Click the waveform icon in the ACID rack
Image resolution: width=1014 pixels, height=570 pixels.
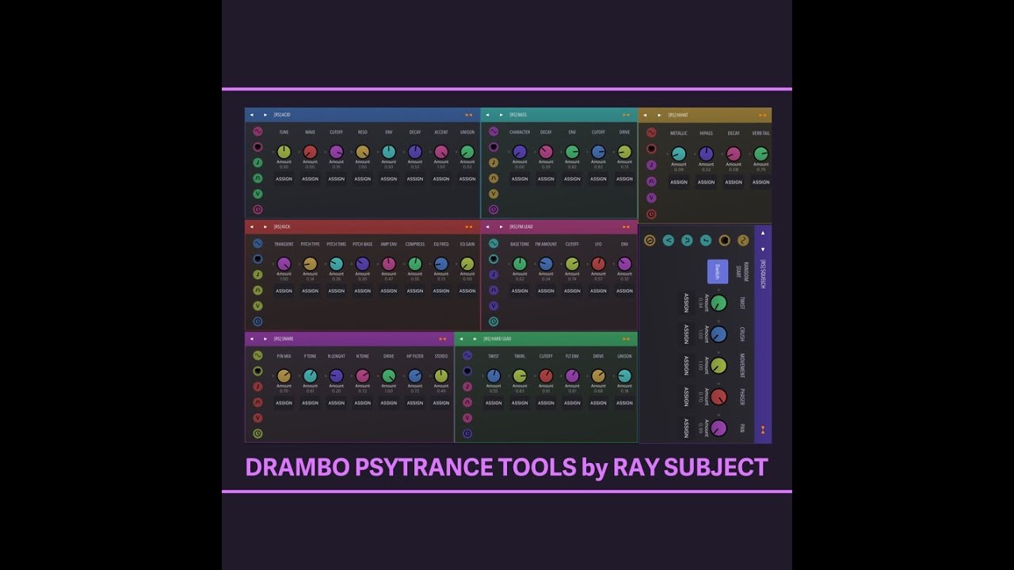coord(257,131)
